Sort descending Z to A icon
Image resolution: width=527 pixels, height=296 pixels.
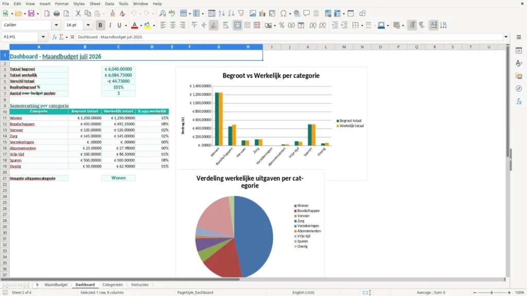231,13
